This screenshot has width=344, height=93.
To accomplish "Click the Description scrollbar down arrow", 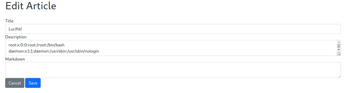I will (339, 49).
